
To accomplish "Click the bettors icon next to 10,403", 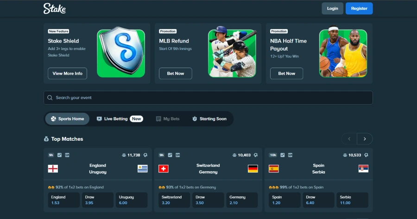I will pos(234,155).
